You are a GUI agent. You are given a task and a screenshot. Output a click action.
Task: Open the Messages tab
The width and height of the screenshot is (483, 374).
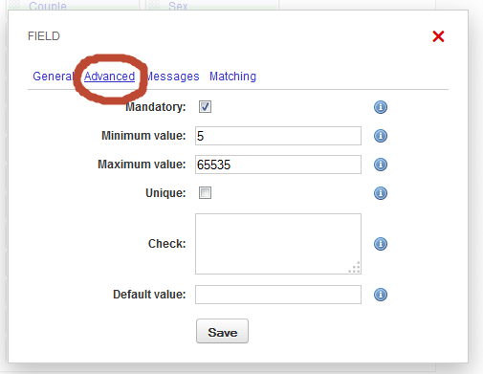pyautogui.click(x=173, y=77)
